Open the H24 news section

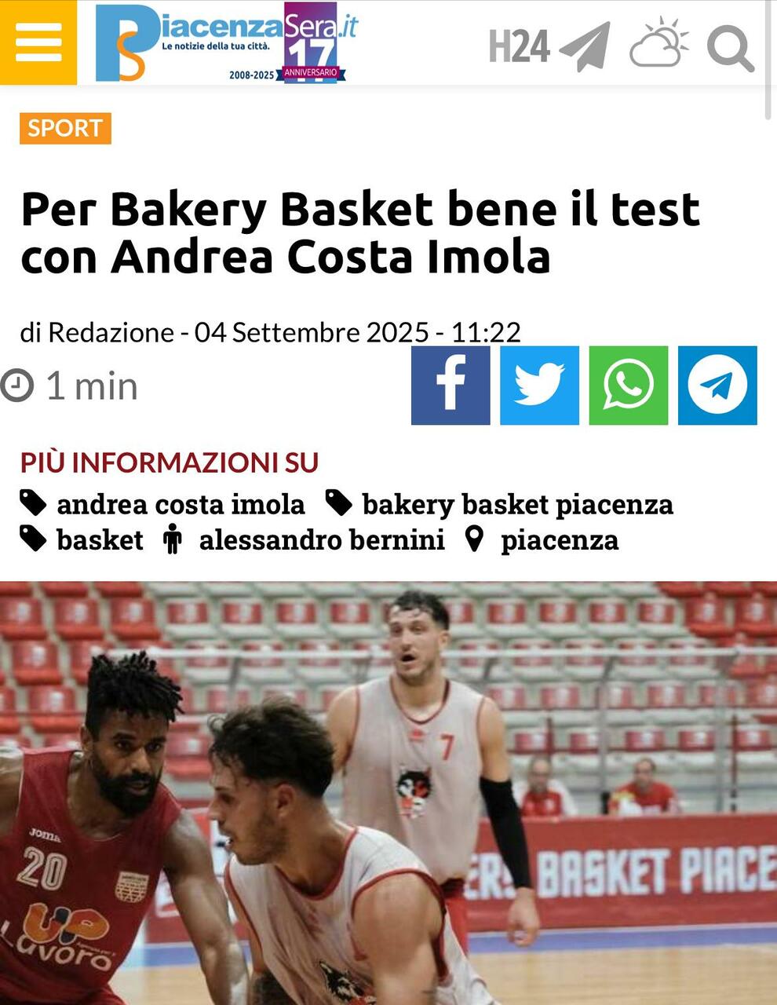tap(518, 46)
